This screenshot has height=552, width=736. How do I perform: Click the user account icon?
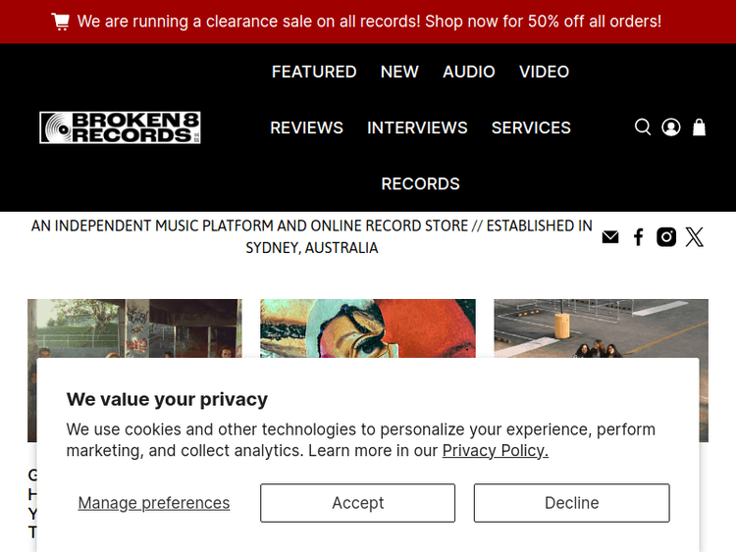[671, 127]
